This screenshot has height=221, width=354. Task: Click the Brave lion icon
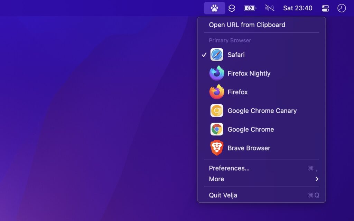coord(217,148)
